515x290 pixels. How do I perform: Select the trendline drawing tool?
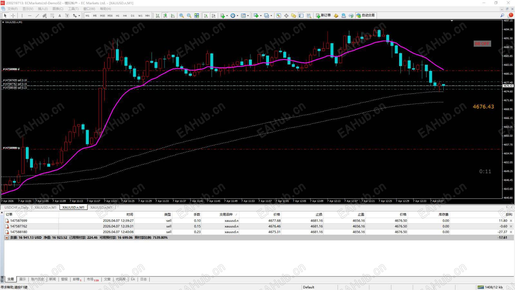(x=37, y=15)
